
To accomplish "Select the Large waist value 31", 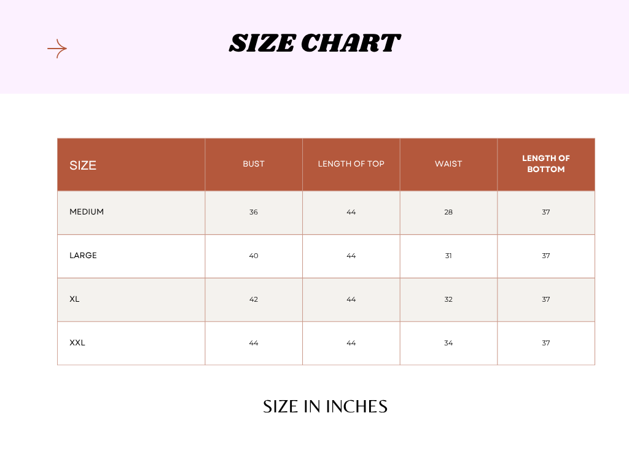I will pyautogui.click(x=448, y=256).
